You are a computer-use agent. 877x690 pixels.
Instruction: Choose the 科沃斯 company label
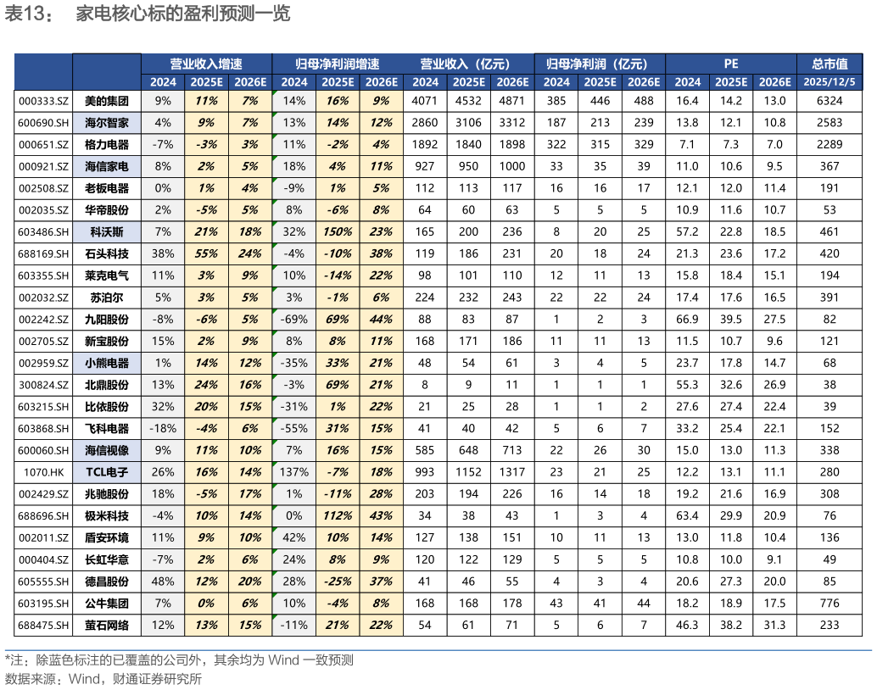[x=107, y=231]
